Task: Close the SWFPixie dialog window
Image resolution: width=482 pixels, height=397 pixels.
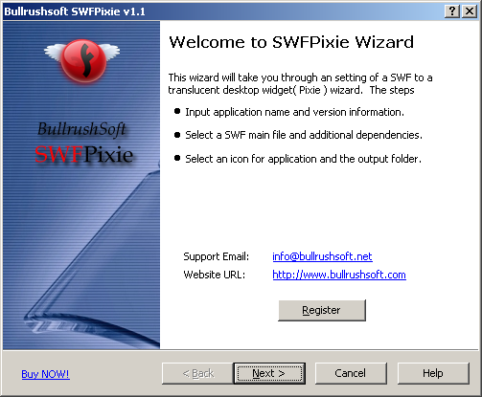Action: [470, 11]
